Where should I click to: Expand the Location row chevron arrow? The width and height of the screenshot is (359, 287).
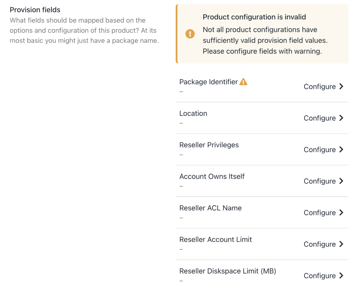[x=341, y=118]
